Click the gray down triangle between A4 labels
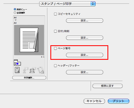Image resolution: width=134 pixels, height=108 pixels. coord(16,20)
